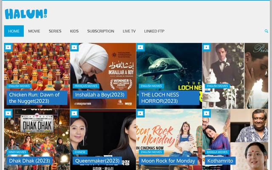Click ENGLISH MOVIES tag on wedding groom card
272x170 pixels.
tap(217, 86)
